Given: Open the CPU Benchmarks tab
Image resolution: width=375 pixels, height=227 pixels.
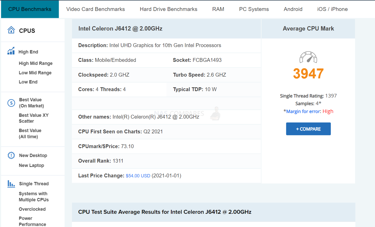Looking at the screenshot, I should pos(30,9).
